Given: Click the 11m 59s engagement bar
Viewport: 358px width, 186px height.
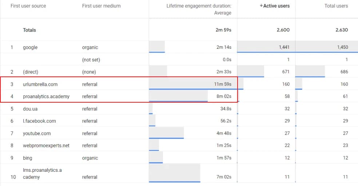Looking at the screenshot, I should click(193, 84).
